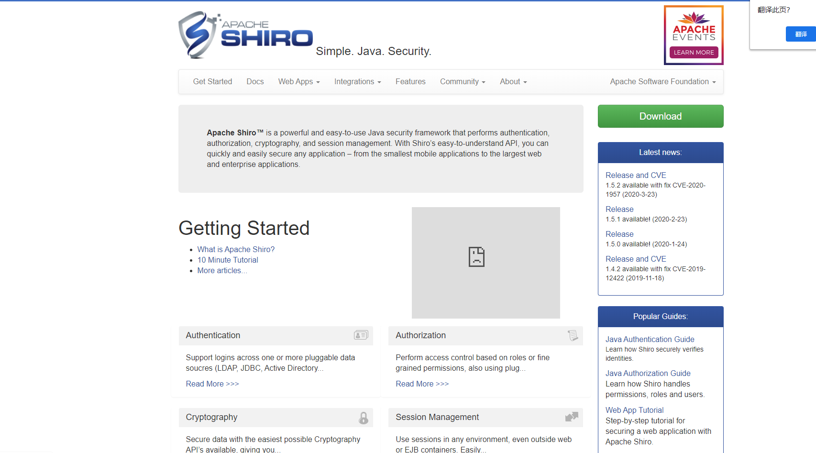This screenshot has width=816, height=453.
Task: Click the Authentication ID card icon
Action: [x=361, y=335]
